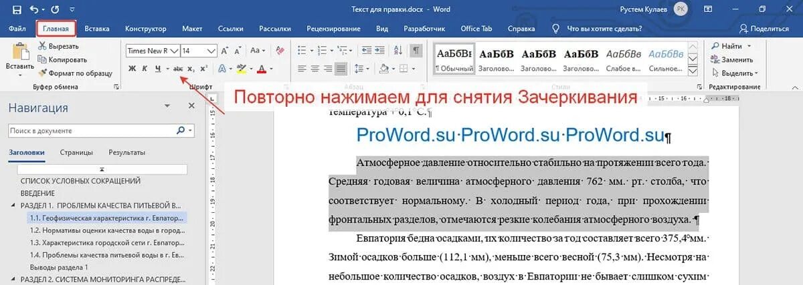This screenshot has height=285, width=803.
Task: Open the borders button
Action: (405, 68)
